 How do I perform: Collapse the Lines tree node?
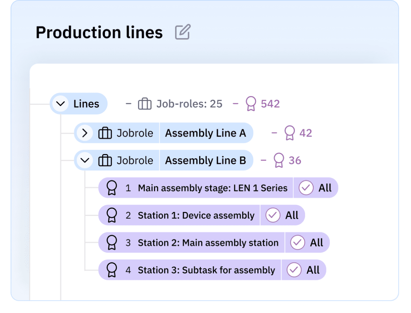[61, 104]
